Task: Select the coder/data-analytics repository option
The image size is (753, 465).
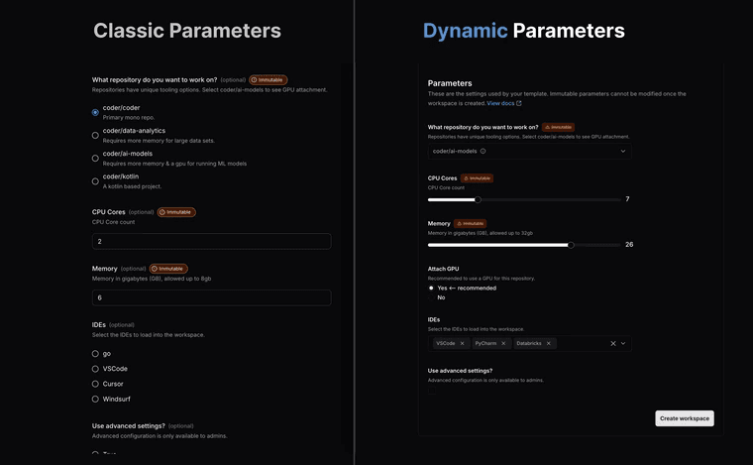Action: click(x=95, y=136)
